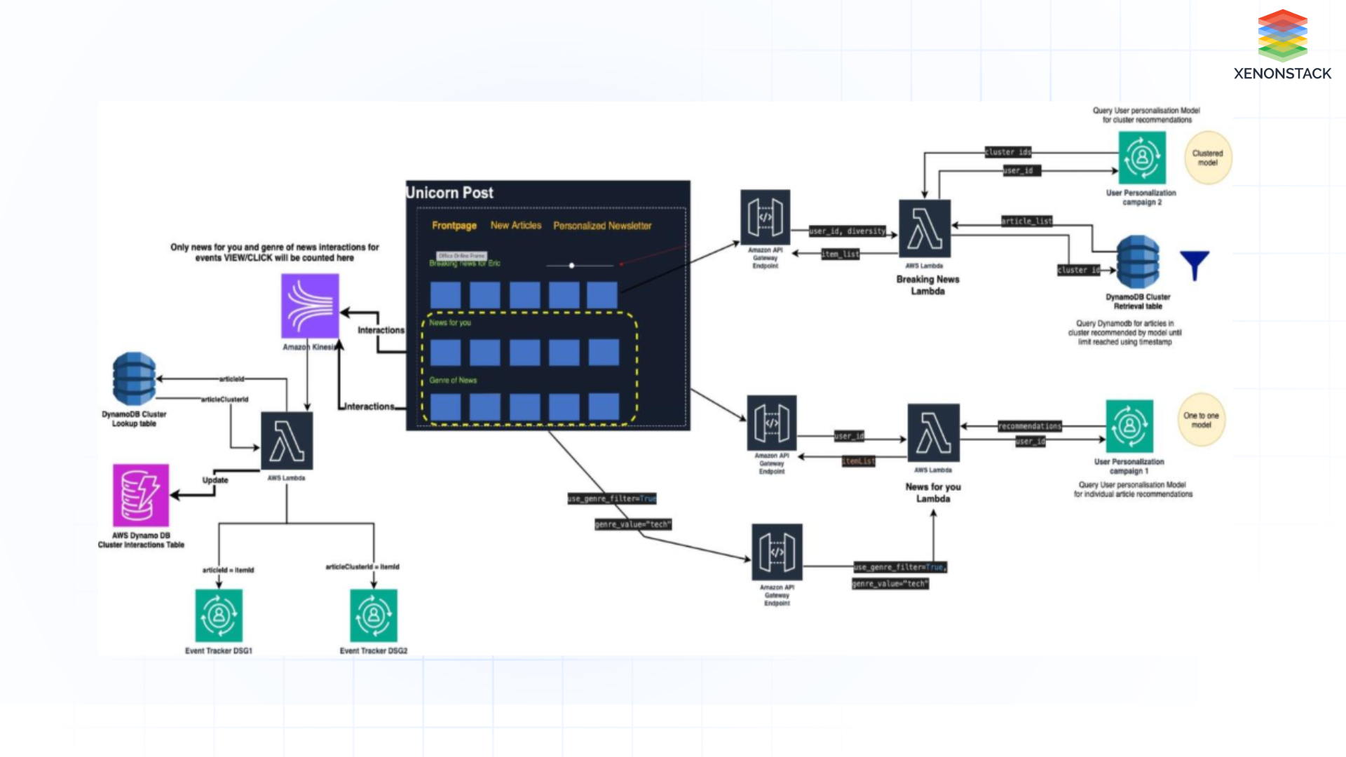Click the 'News for you' section label
The image size is (1346, 757).
tap(450, 323)
